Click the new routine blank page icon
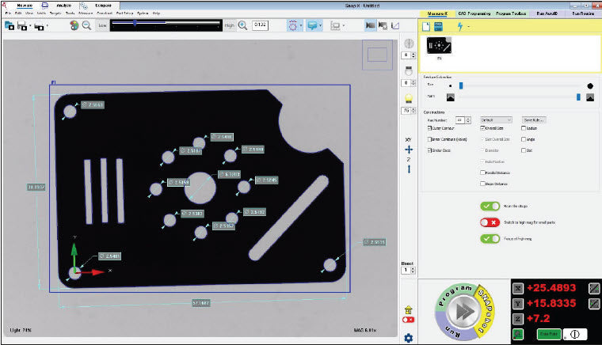The width and height of the screenshot is (602, 345). coord(426,26)
